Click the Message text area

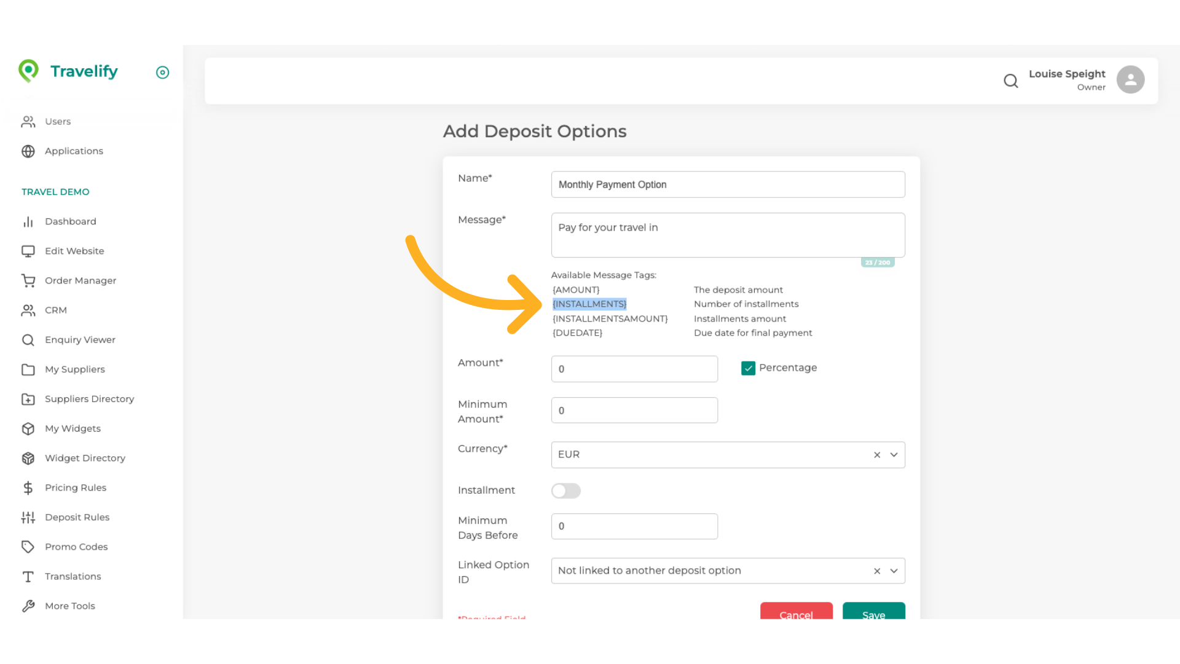(x=728, y=235)
